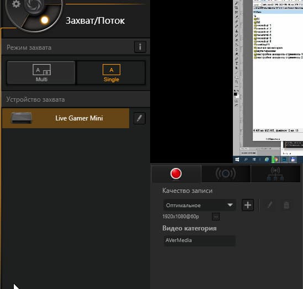Open the Оптимальное quality dropdown
Screen dimensions: 303x289
pyautogui.click(x=199, y=205)
